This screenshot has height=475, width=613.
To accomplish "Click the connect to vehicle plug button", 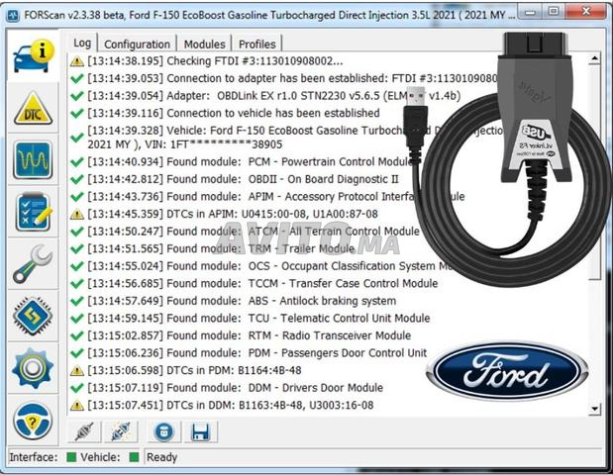I will coord(84,432).
